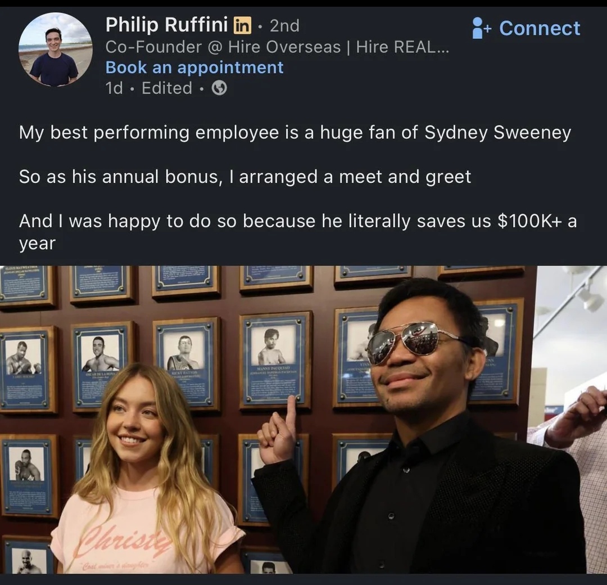
Task: Click the 2nd degree connection label
Action: [x=284, y=26]
